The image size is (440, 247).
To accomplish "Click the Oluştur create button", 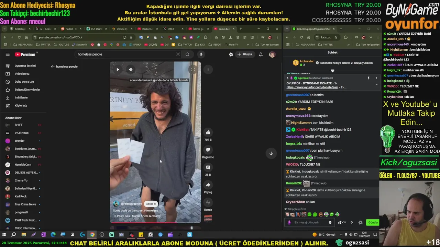I will point(245,54).
